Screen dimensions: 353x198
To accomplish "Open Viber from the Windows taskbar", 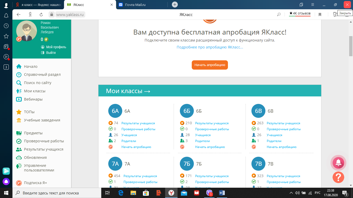I will [x=209, y=193].
